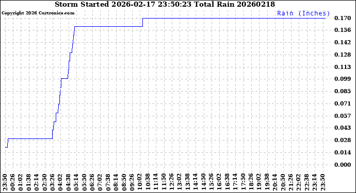Click the 01:38 x-axis time label
This screenshot has height=193, width=356.
click(x=28, y=182)
